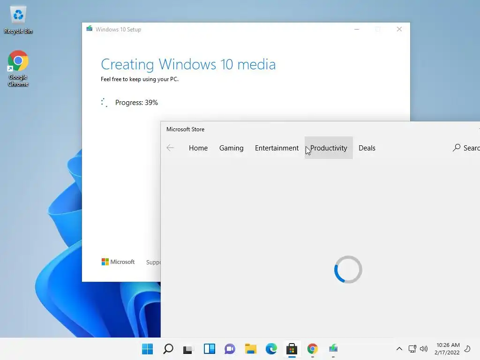
Task: Open the Support link in Setup window
Action: [x=153, y=262]
